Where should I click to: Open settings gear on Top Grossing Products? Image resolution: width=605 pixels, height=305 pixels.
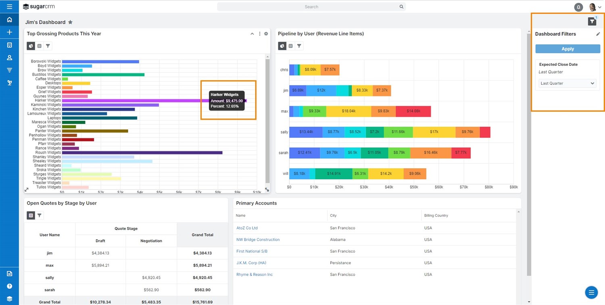266,34
